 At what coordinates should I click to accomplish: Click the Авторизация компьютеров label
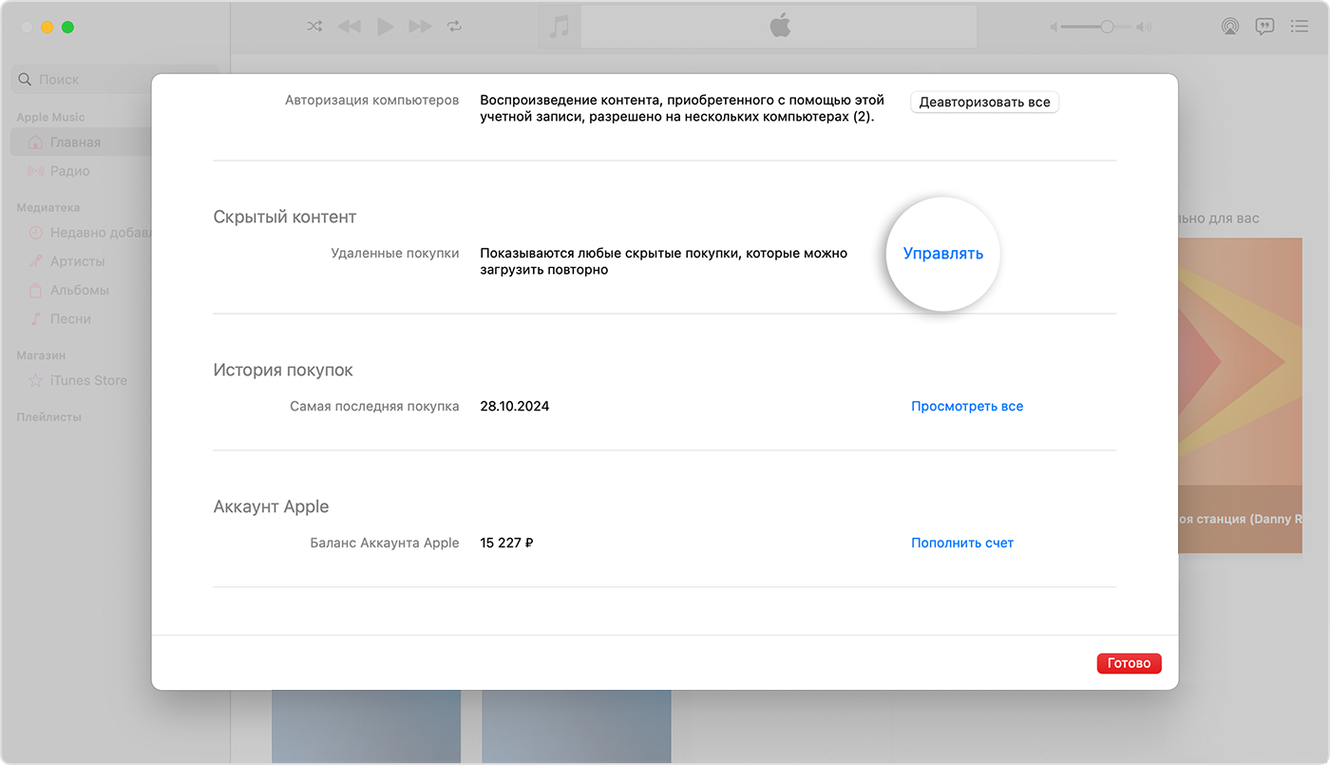coord(372,100)
